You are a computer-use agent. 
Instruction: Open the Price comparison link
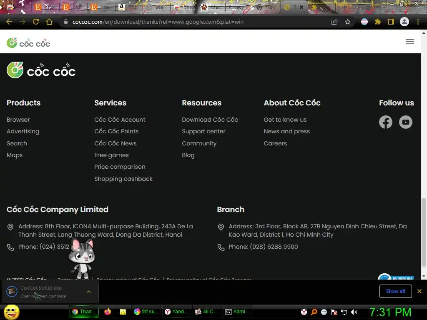coord(120,167)
